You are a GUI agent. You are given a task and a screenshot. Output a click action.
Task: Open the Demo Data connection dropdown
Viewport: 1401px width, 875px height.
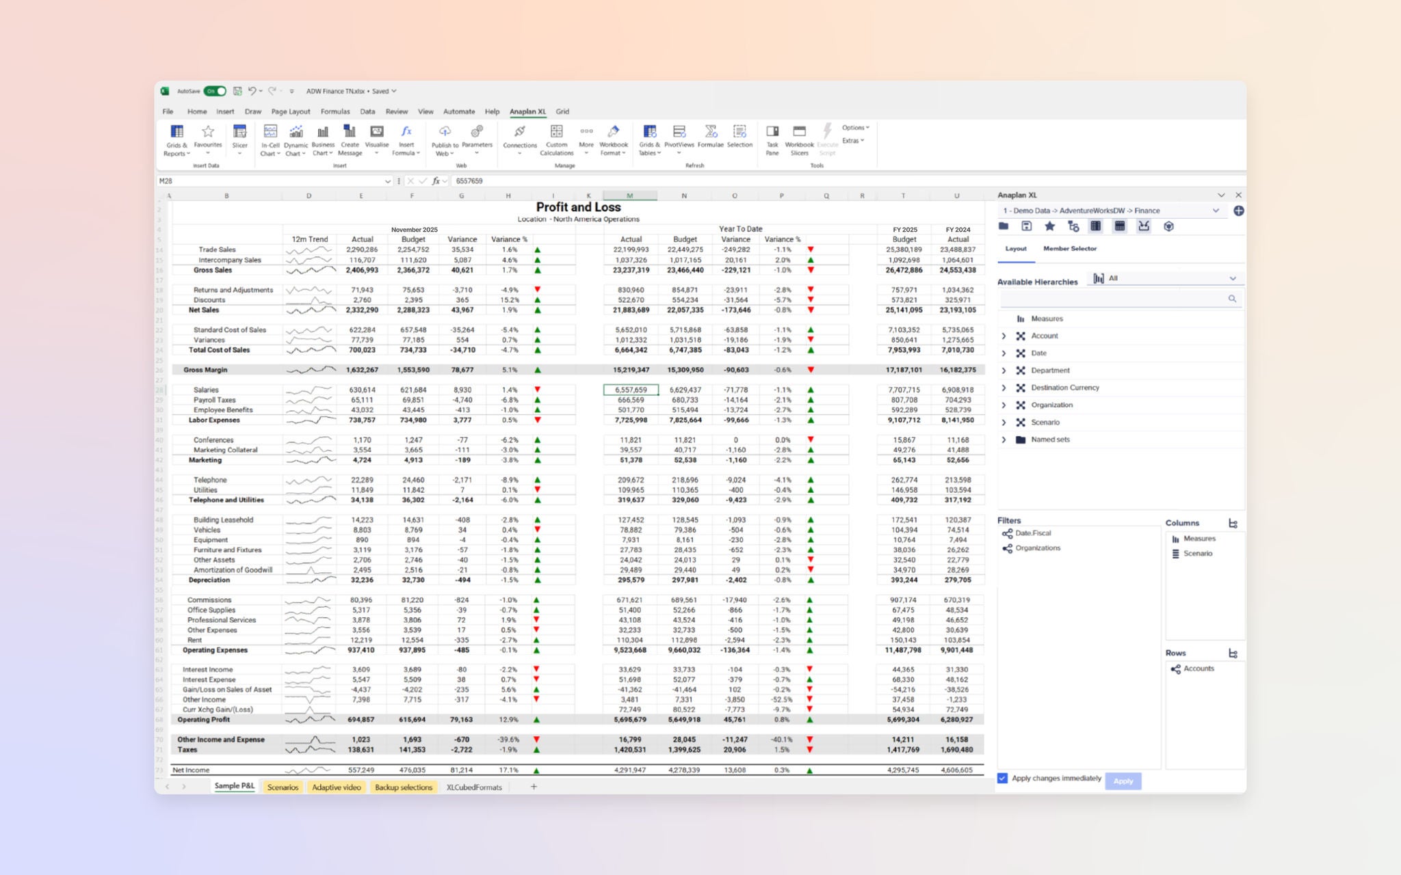(1216, 211)
